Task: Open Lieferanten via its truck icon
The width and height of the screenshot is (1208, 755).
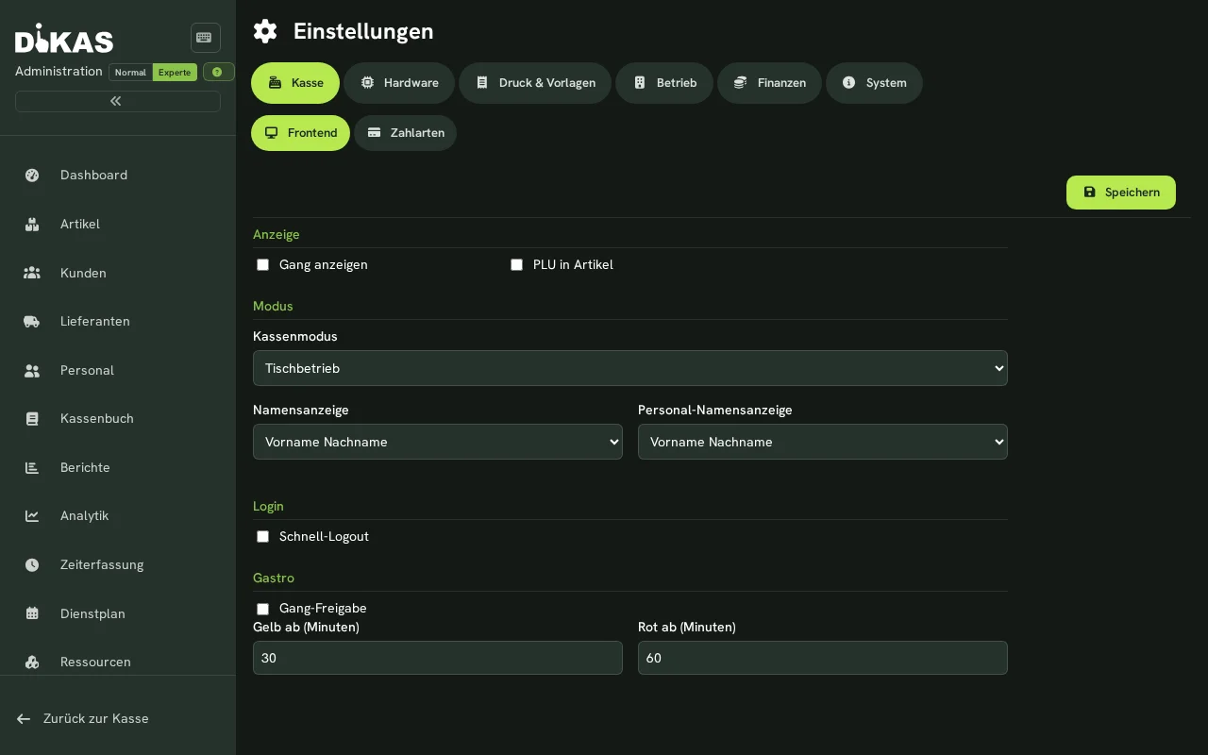Action: click(x=32, y=321)
